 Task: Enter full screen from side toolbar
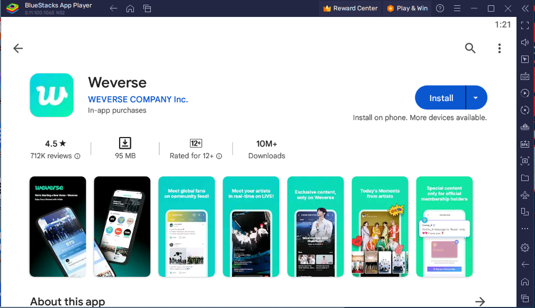tap(525, 25)
